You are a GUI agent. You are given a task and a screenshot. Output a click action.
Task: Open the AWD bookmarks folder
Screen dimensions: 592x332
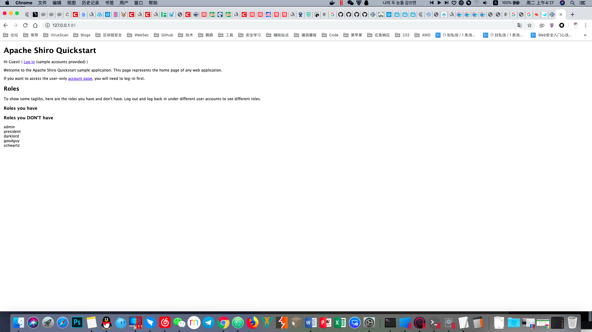coord(423,35)
